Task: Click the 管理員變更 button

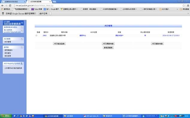Action: coord(108,48)
